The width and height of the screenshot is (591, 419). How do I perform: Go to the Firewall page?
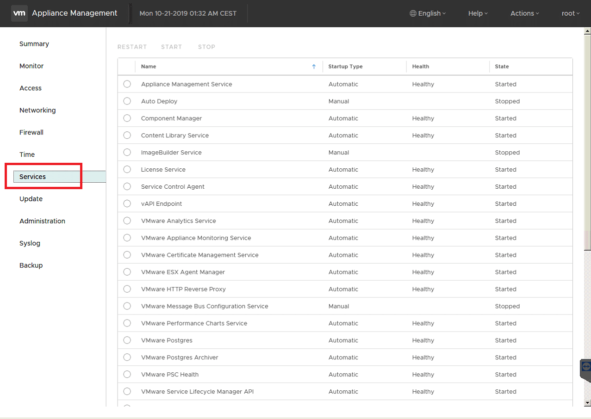[31, 133]
